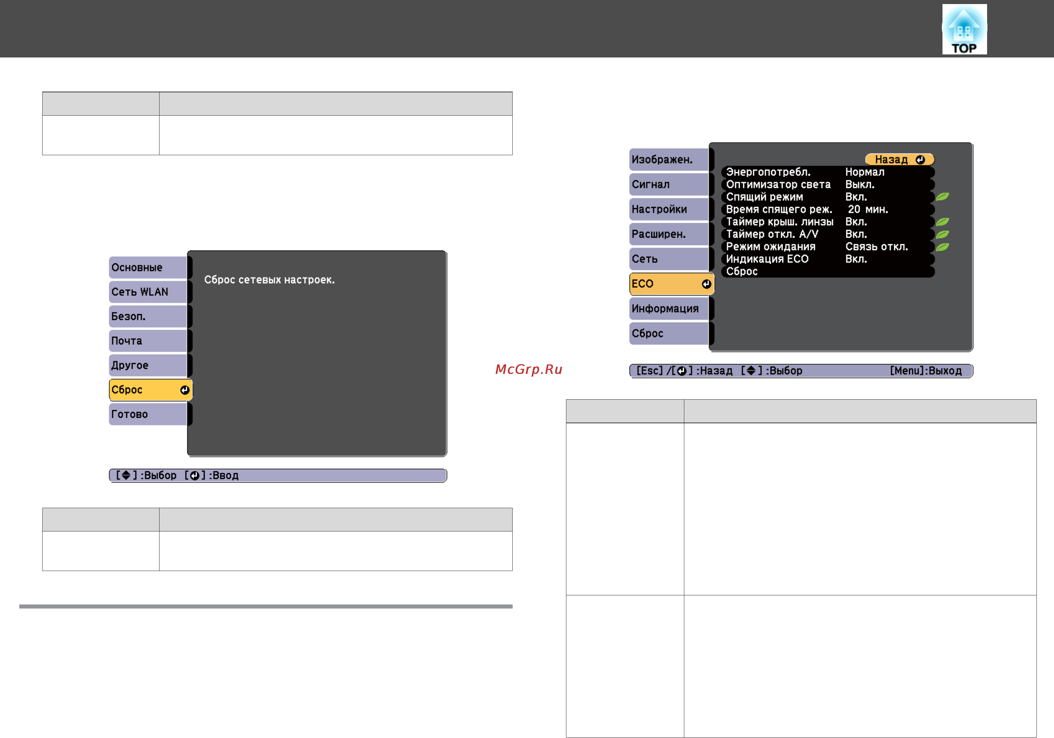Select the Энергопотребл. menu row
The width and height of the screenshot is (1054, 738).
828,172
